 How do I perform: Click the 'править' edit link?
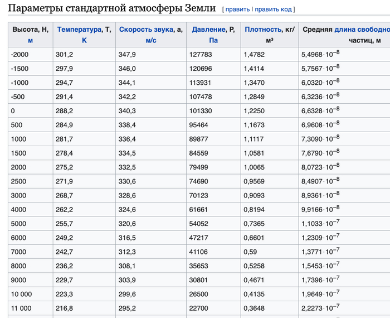(x=237, y=9)
